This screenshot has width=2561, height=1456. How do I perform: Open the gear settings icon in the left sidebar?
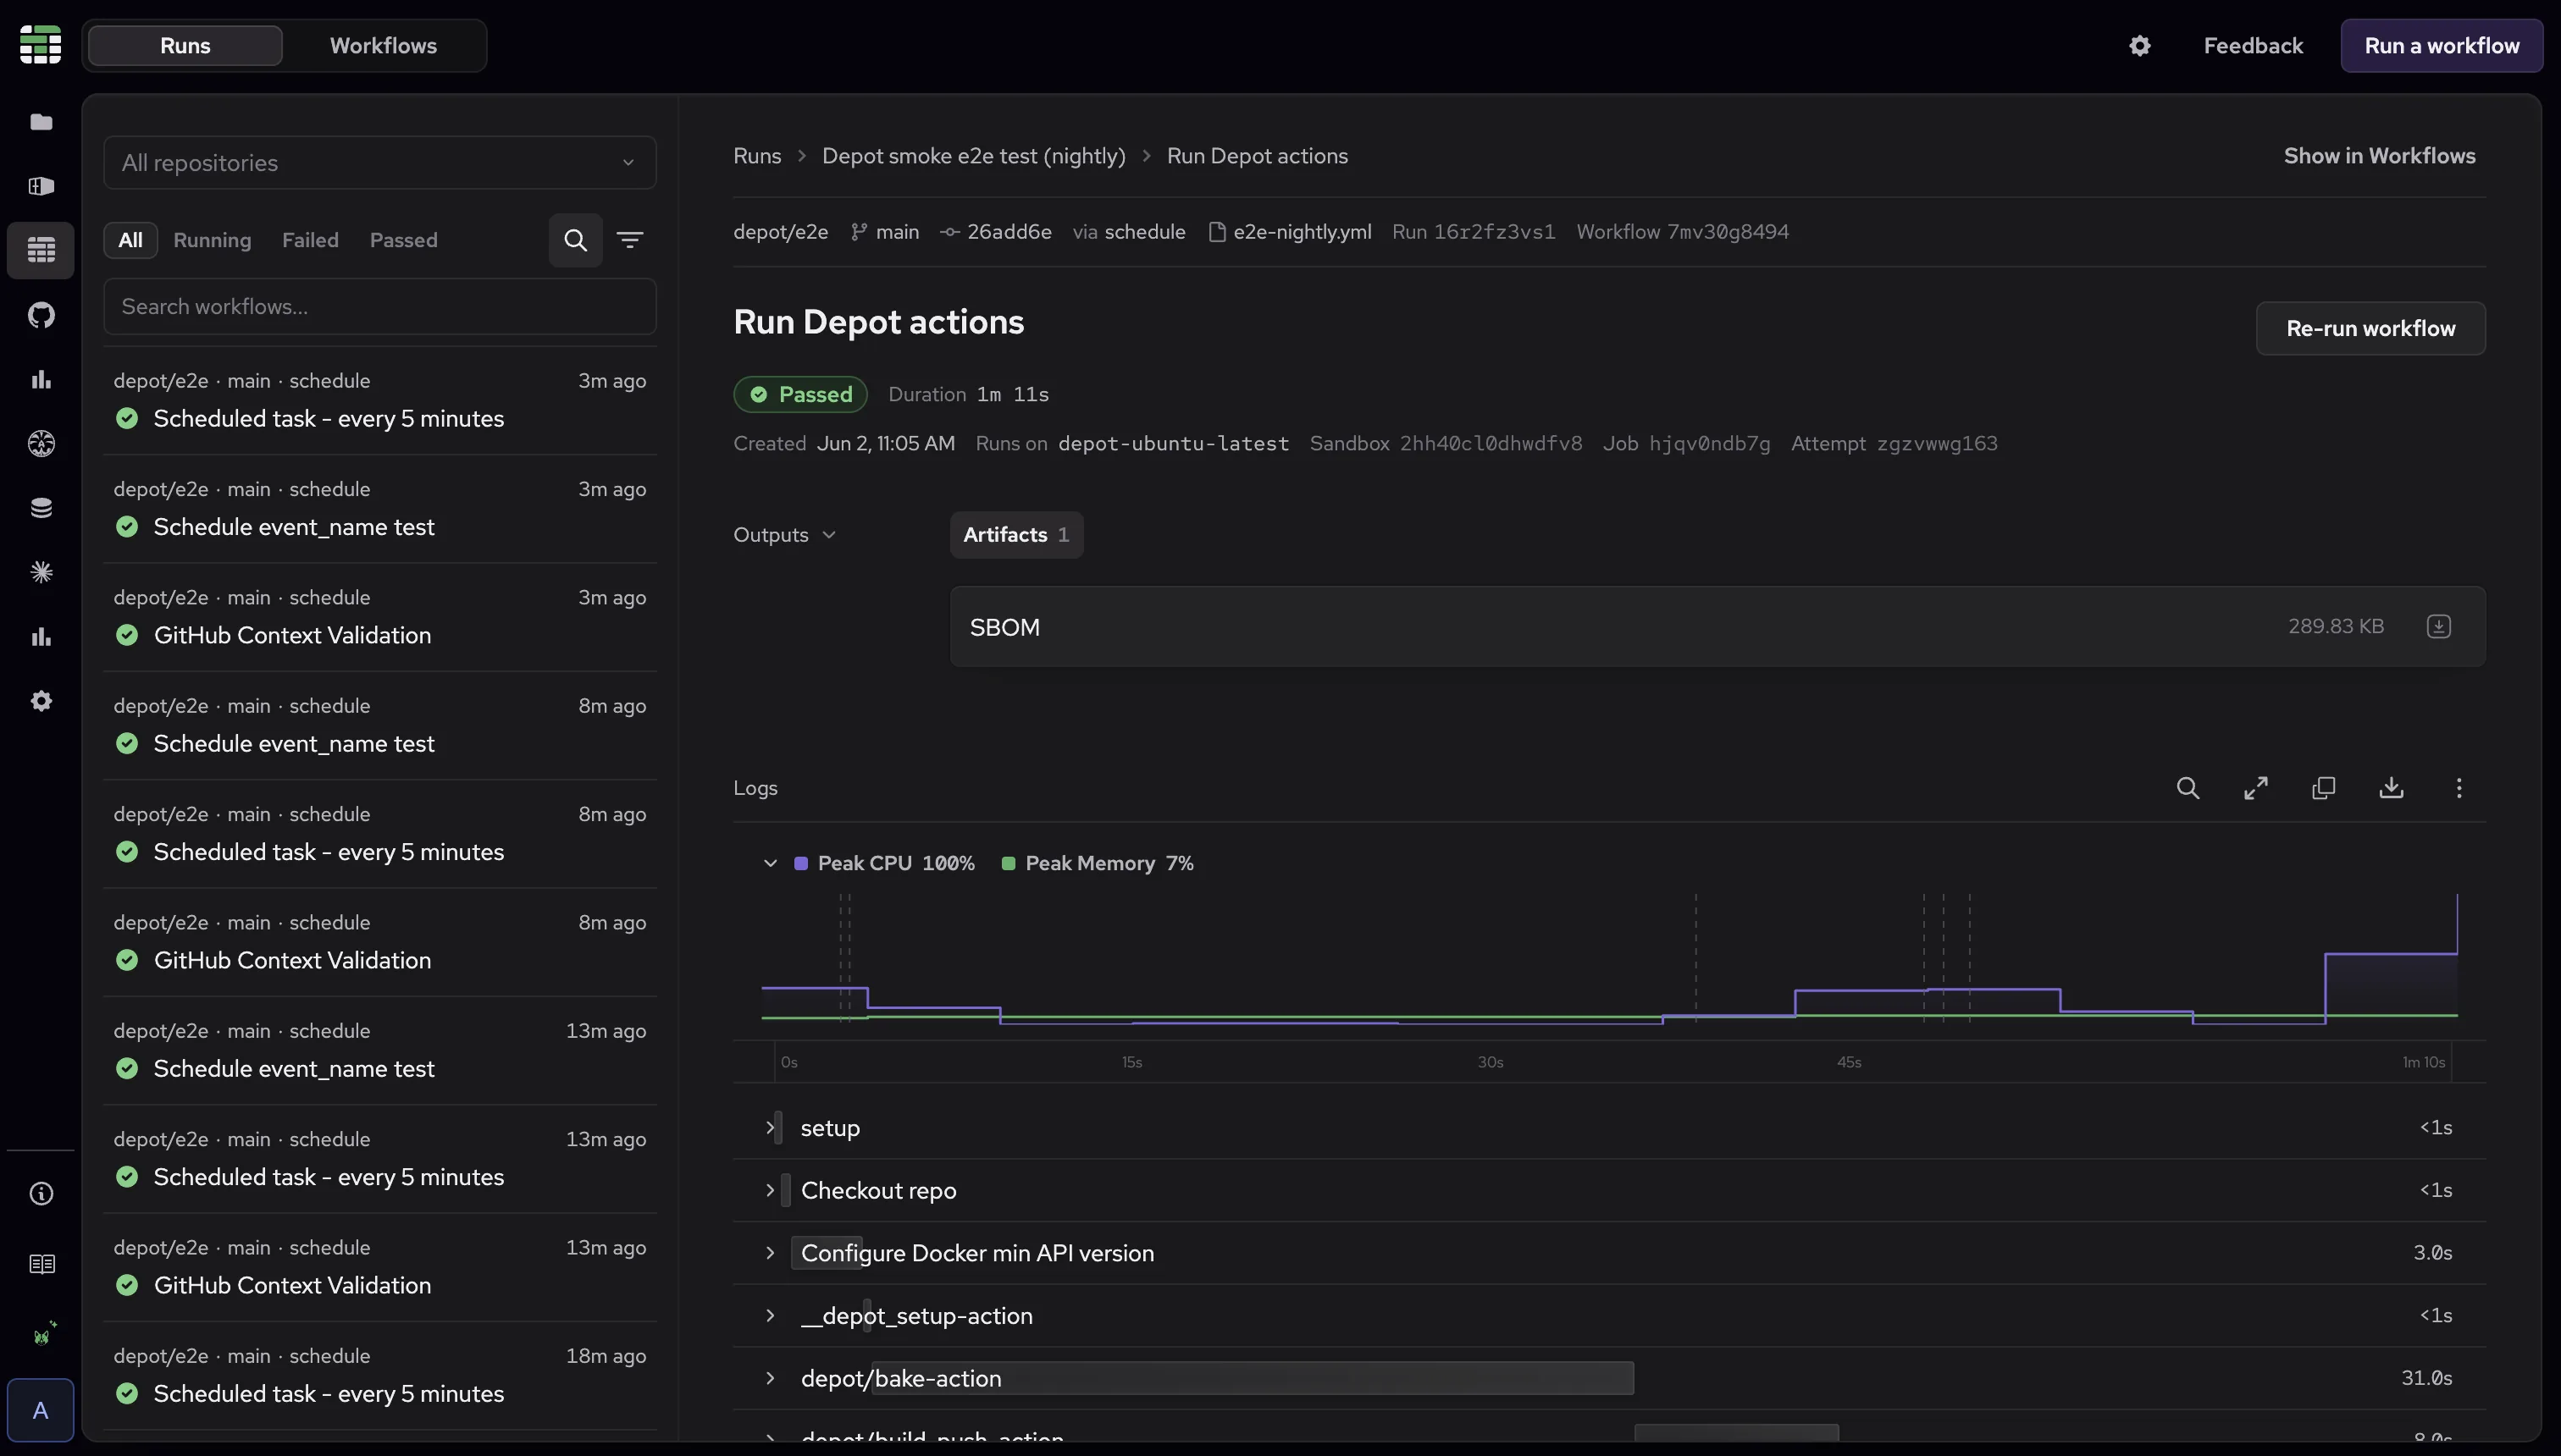pos(41,701)
